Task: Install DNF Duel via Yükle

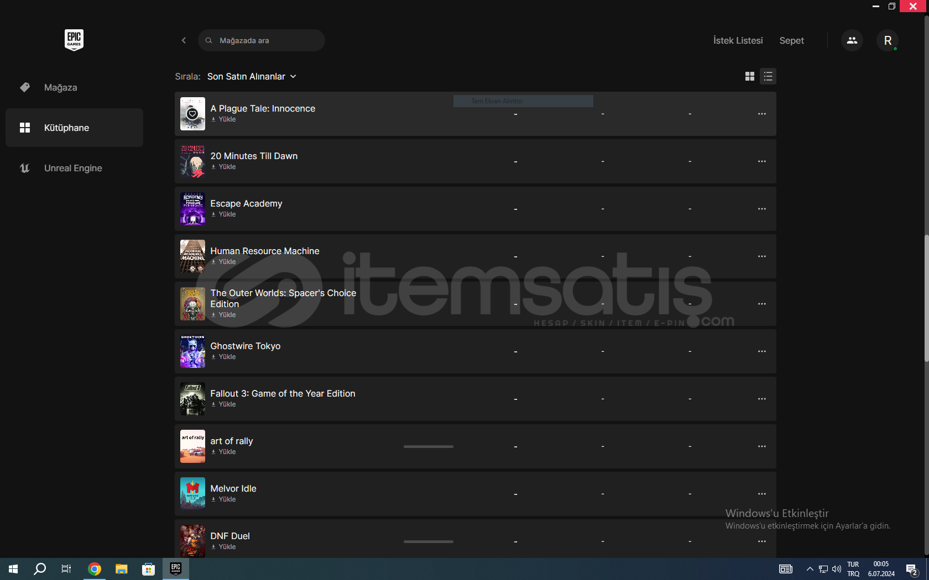Action: (x=223, y=547)
